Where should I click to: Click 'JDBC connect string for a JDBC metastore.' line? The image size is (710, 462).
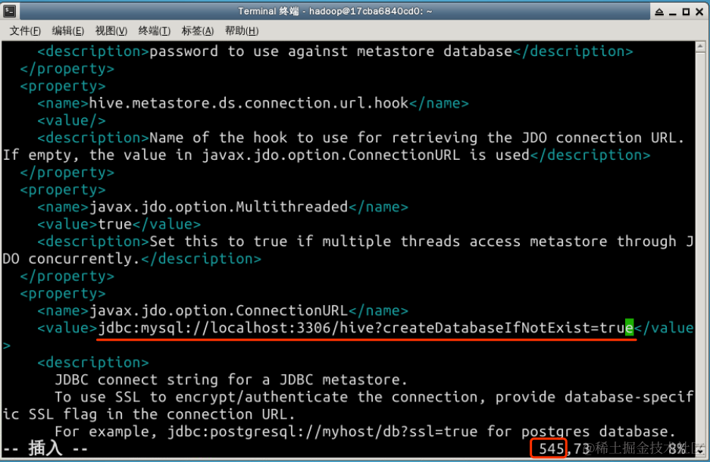[x=231, y=379]
